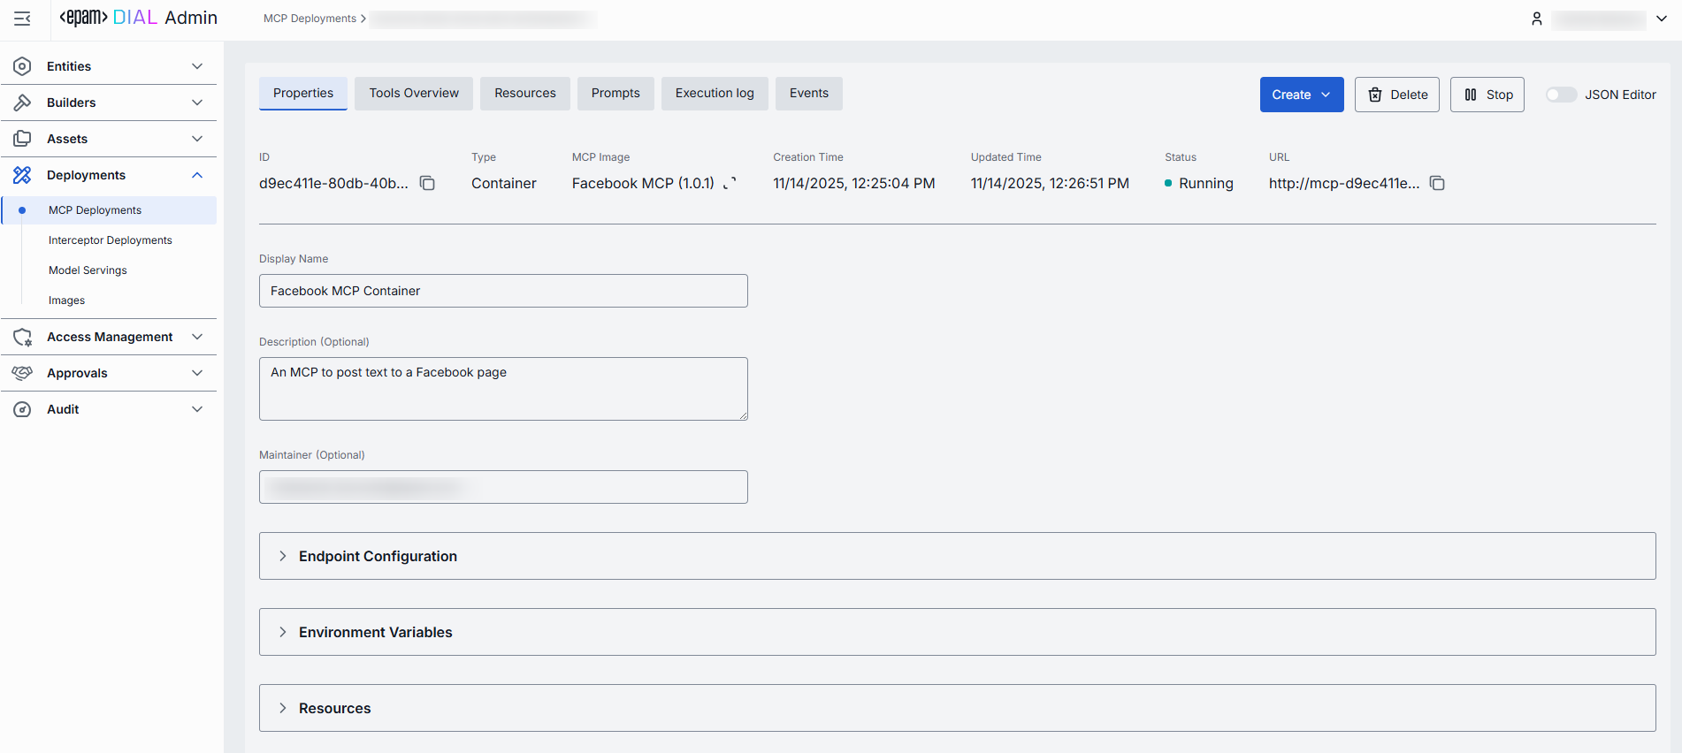This screenshot has width=1682, height=753.
Task: Click the Audit icon in the sidebar
Action: click(23, 409)
